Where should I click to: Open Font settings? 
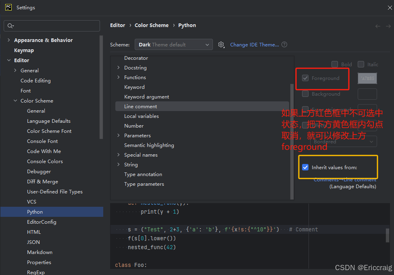26,90
